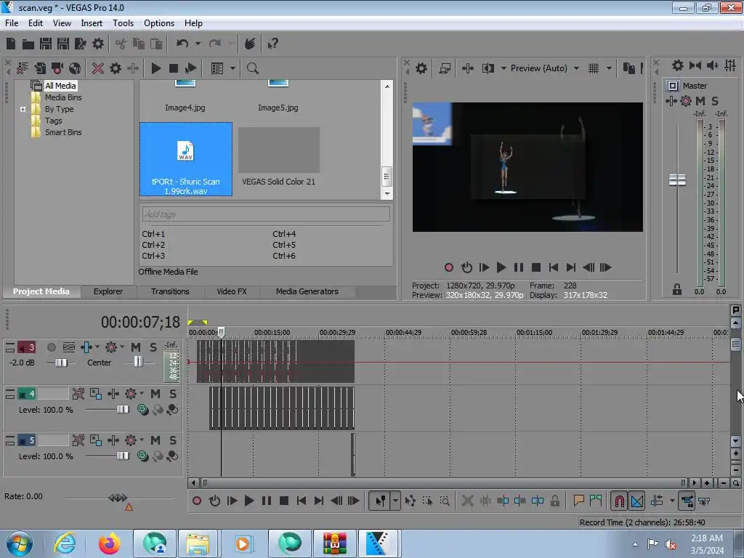This screenshot has height=558, width=744.
Task: Switch to the Media Generators tab
Action: point(307,291)
